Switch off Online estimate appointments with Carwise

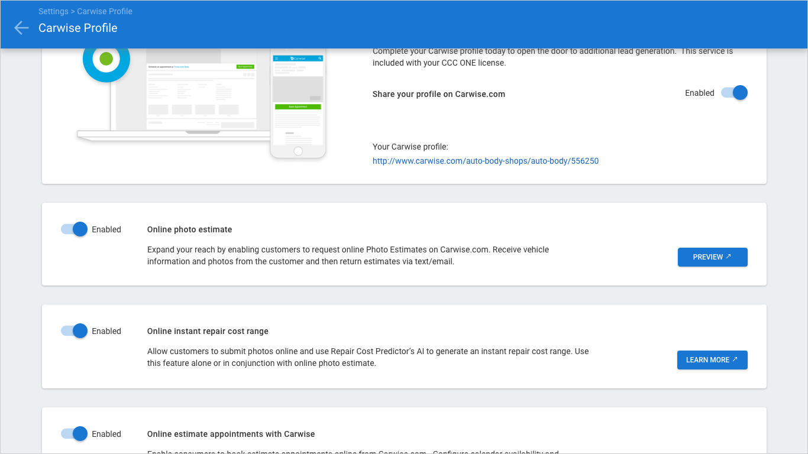pyautogui.click(x=75, y=434)
